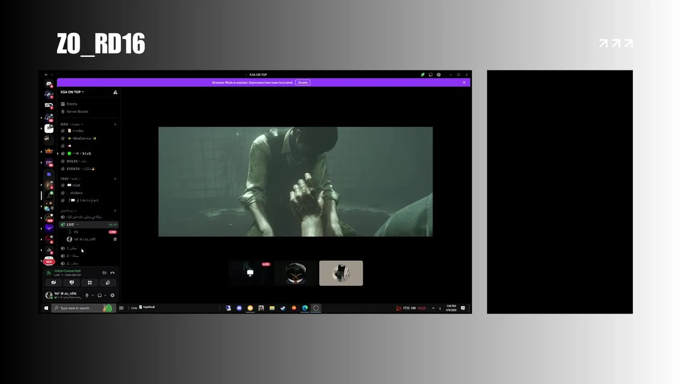Viewport: 683px width, 384px height.
Task: Open the Windows Start menu
Action: [46, 308]
